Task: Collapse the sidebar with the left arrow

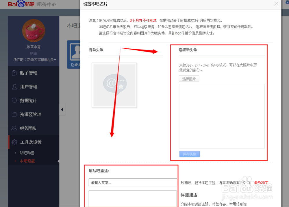Action: pos(62,109)
